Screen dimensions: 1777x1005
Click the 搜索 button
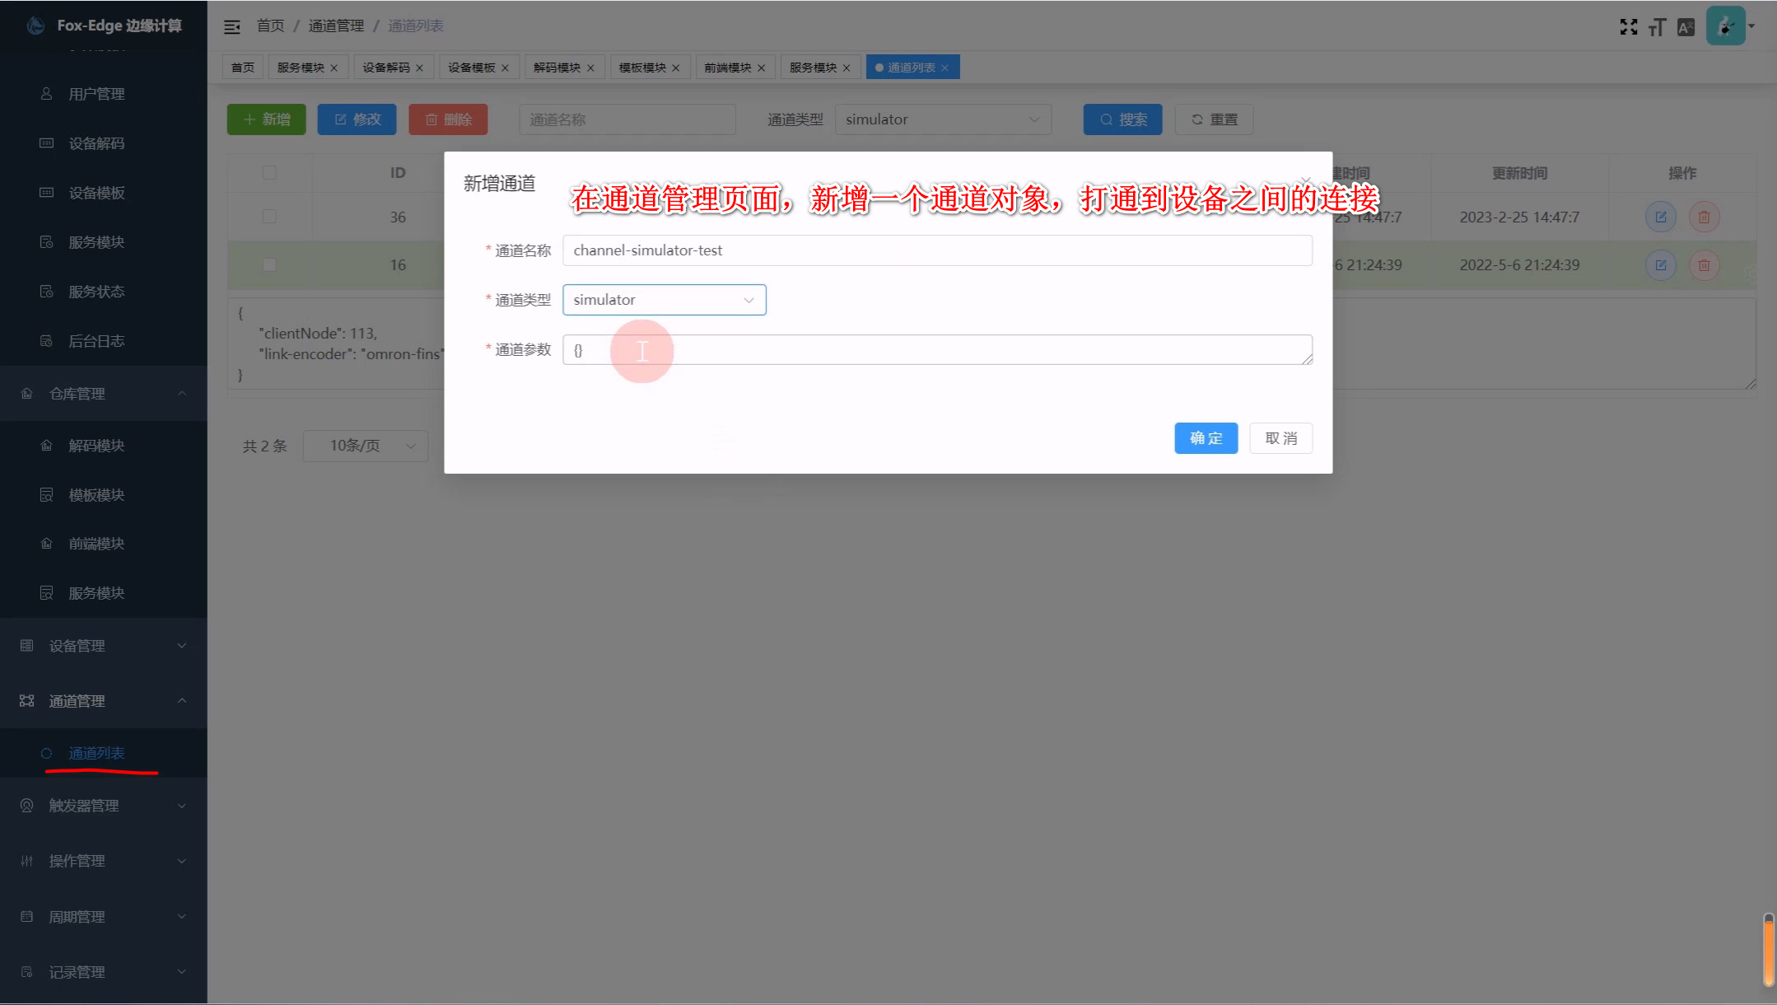[1123, 119]
